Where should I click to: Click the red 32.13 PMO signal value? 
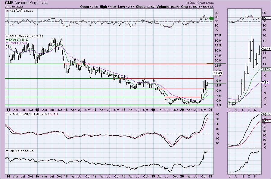[x=53, y=114]
